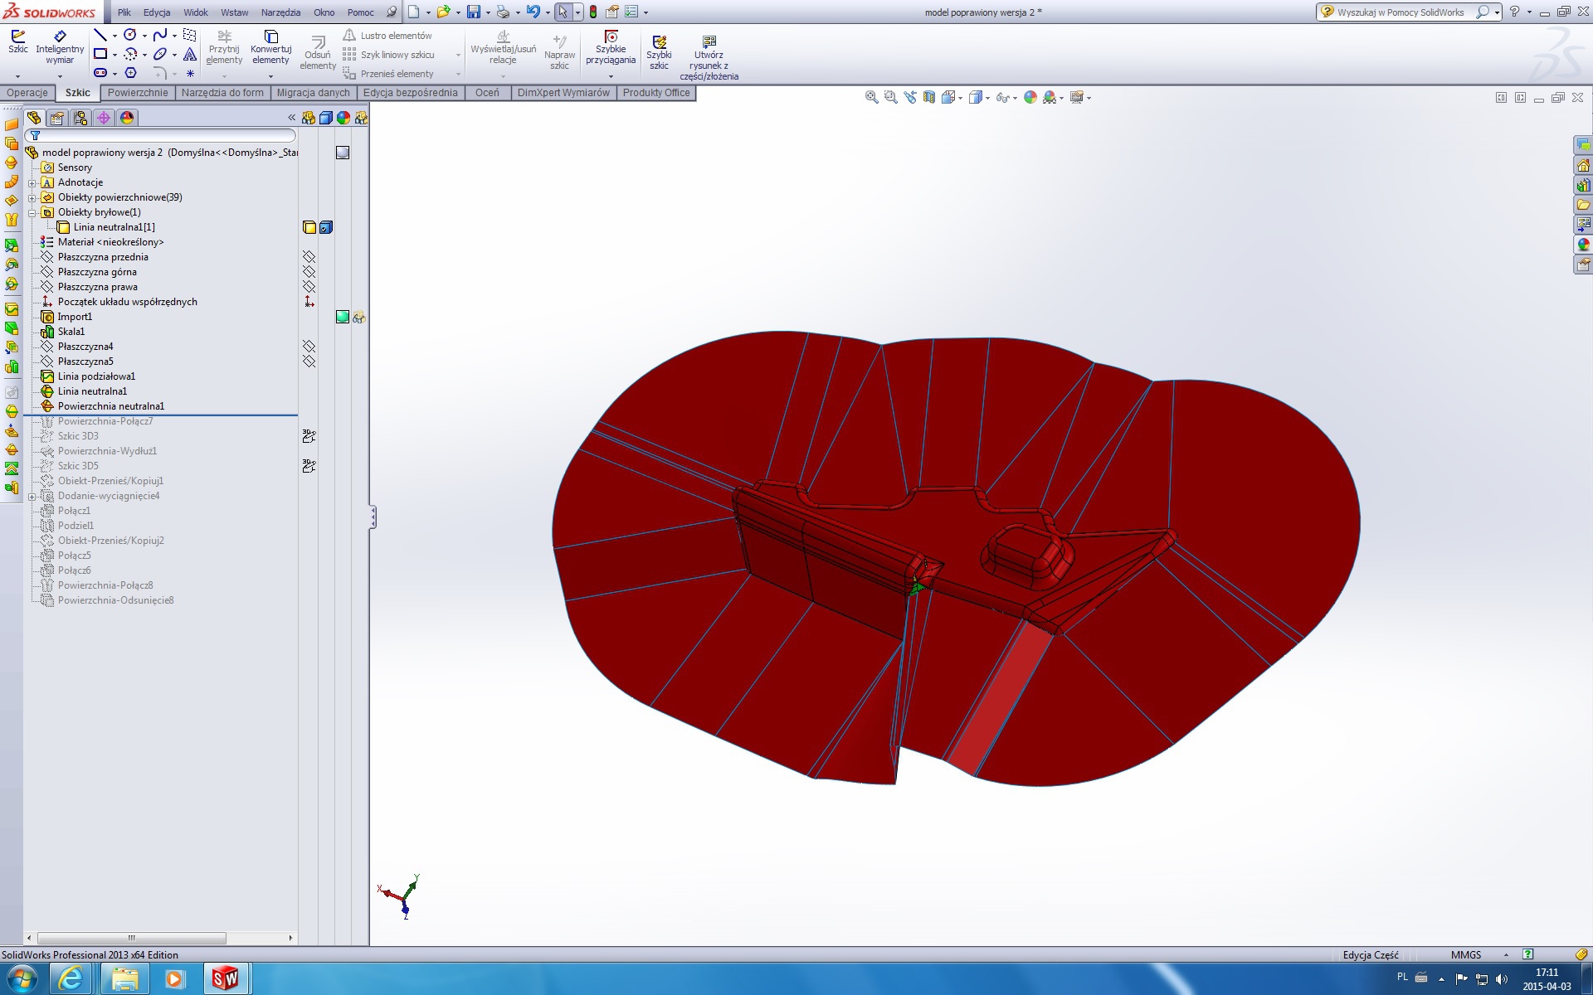Switch to the Narzędzia do form tab
Viewport: 1593px width, 995px height.
coord(222,93)
